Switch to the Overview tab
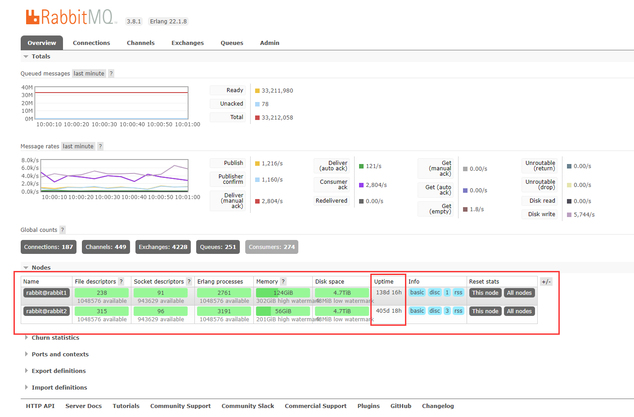 (42, 43)
